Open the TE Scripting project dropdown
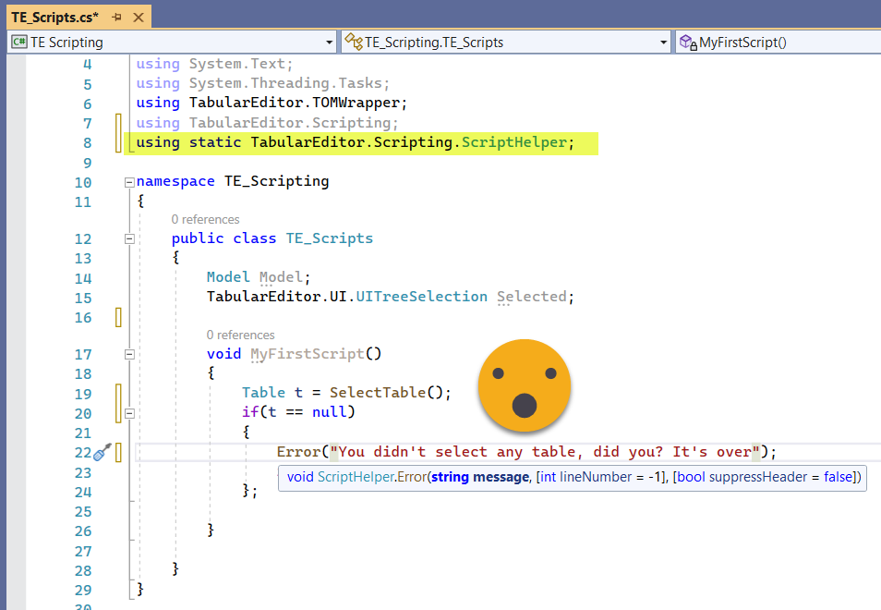881x610 pixels. pos(330,42)
